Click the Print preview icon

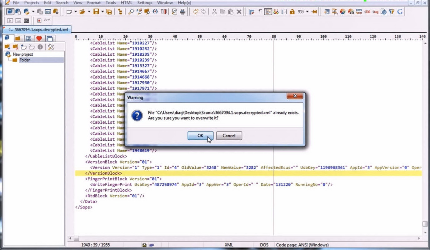coord(174,12)
